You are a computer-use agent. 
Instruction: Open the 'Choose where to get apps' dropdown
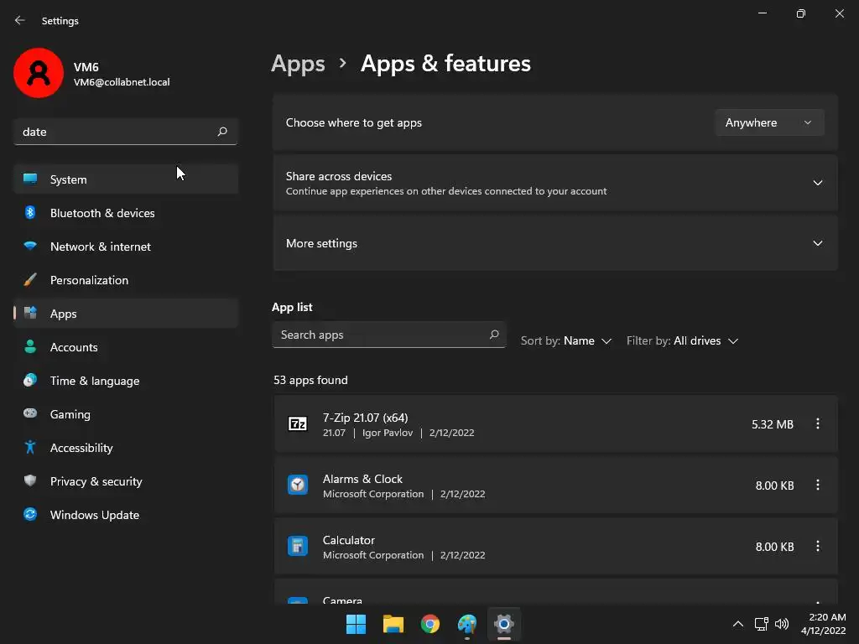[x=769, y=122]
